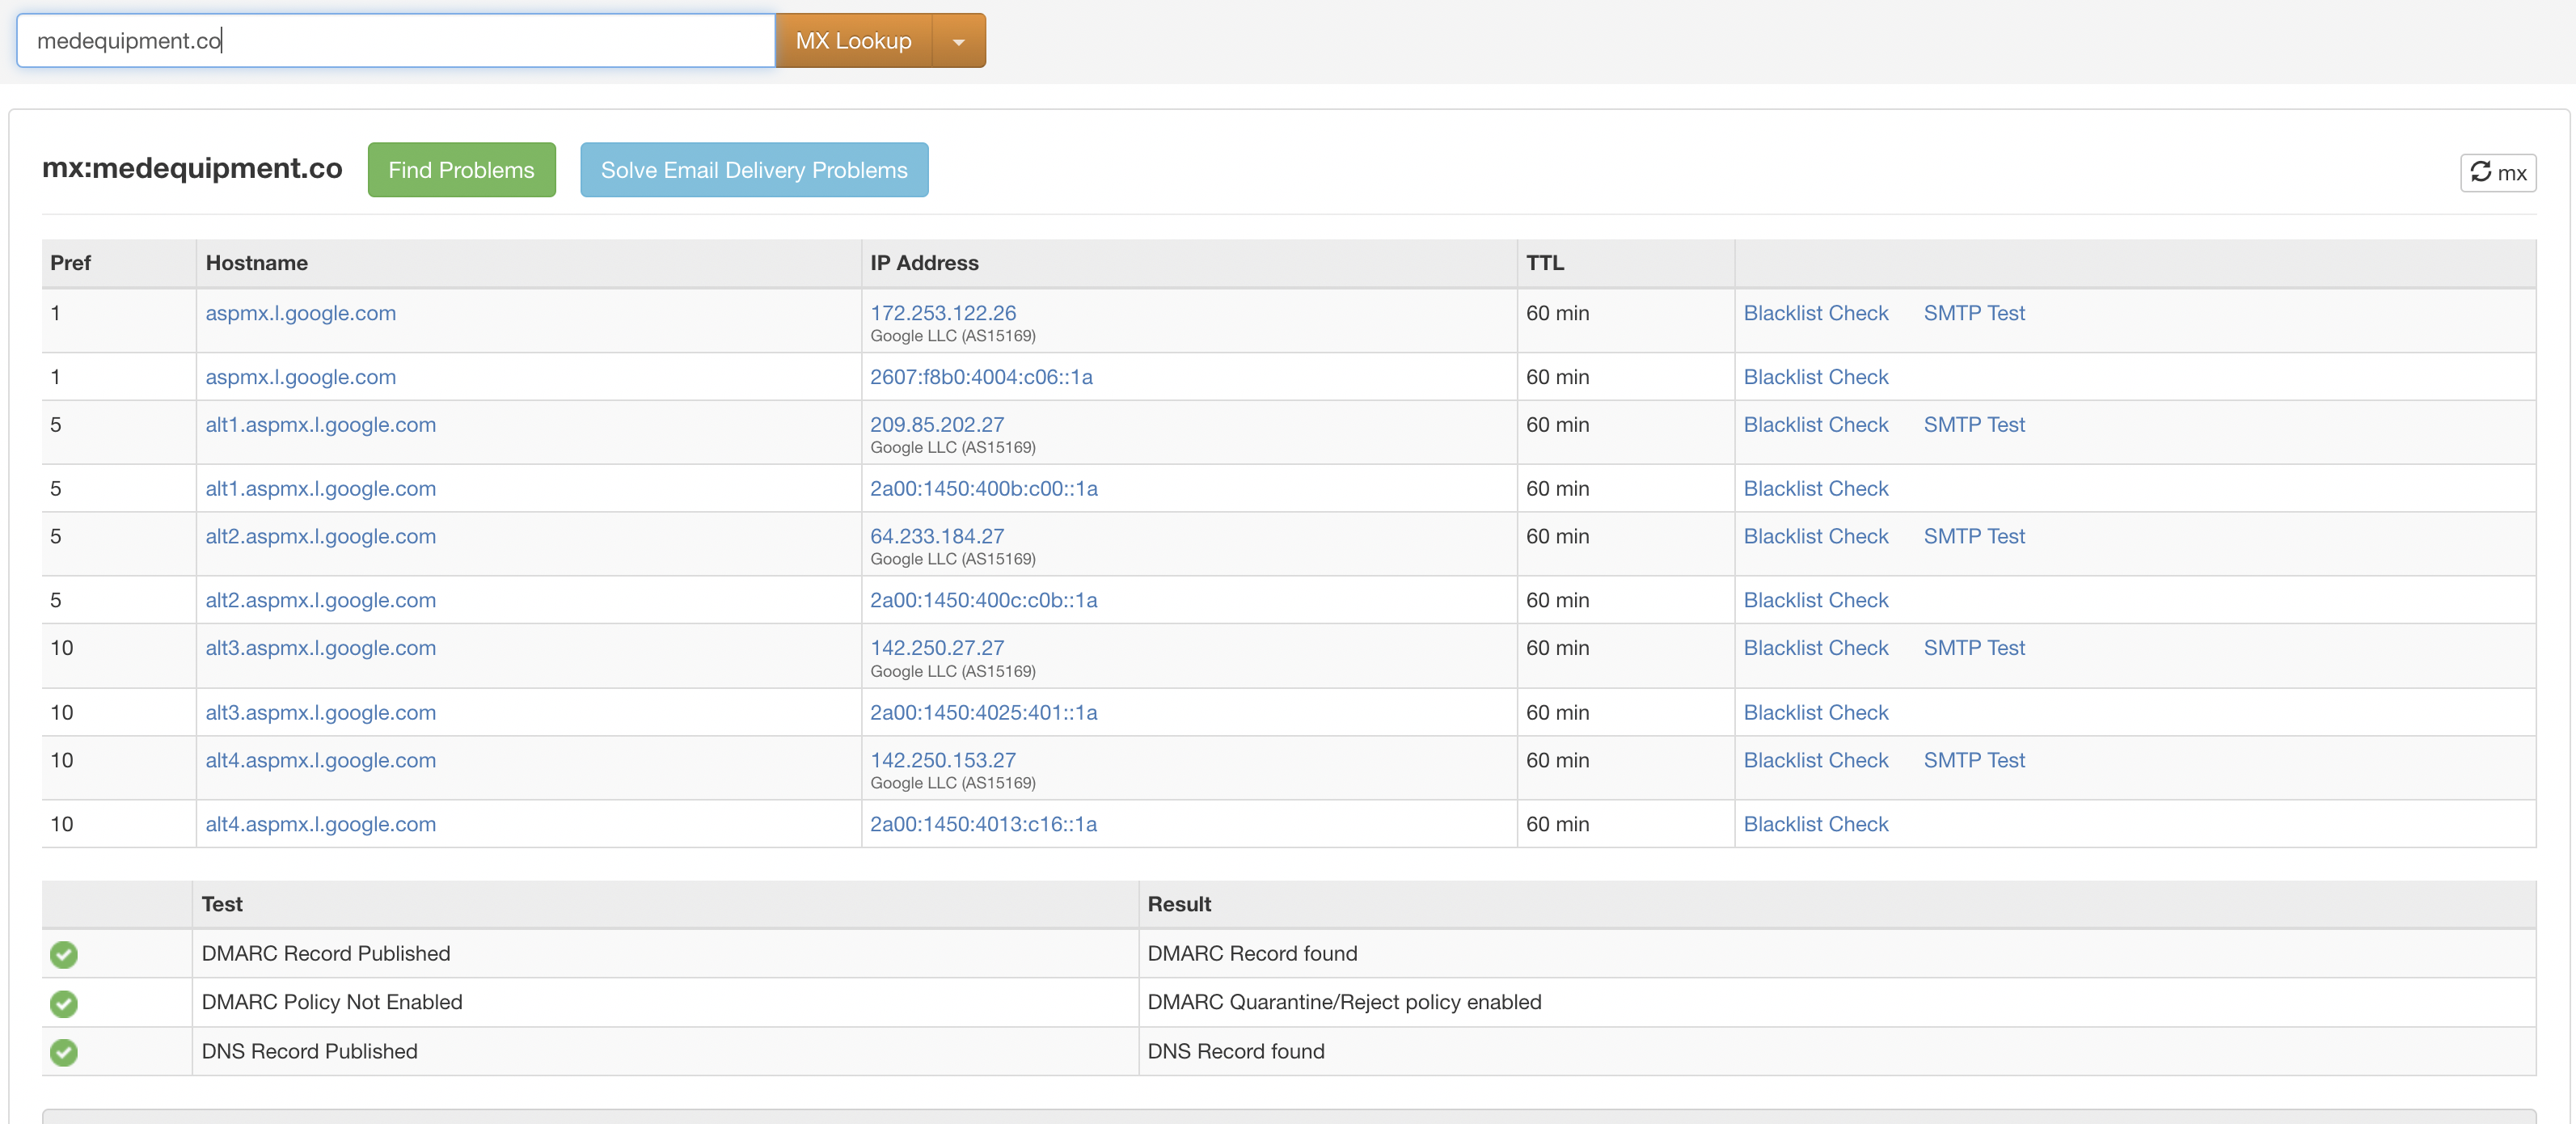This screenshot has width=2576, height=1124.
Task: Run SMTP Test for 142.250.153.27 row
Action: [x=1974, y=760]
